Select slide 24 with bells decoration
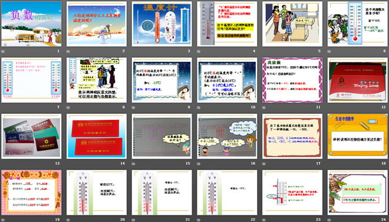The image size is (389, 222). 358,193
